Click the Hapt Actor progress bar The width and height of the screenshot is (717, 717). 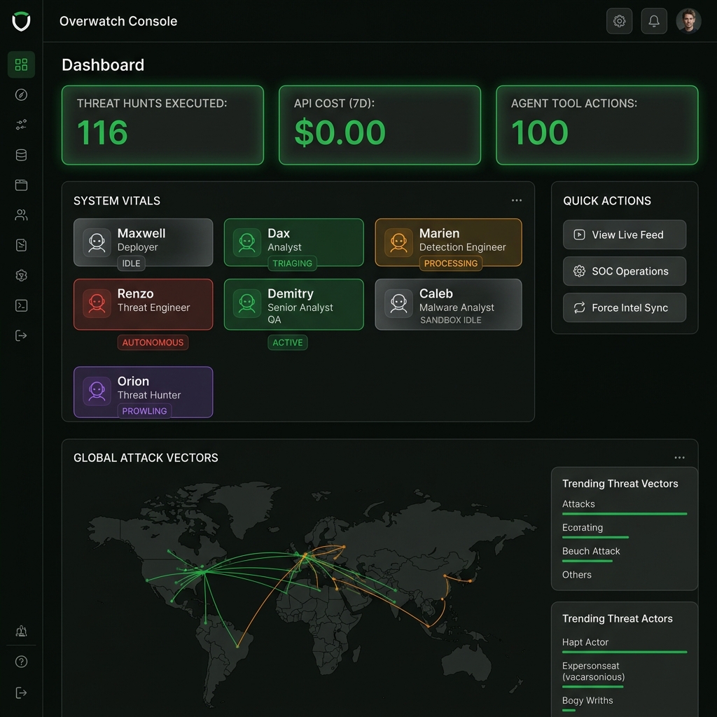point(625,652)
